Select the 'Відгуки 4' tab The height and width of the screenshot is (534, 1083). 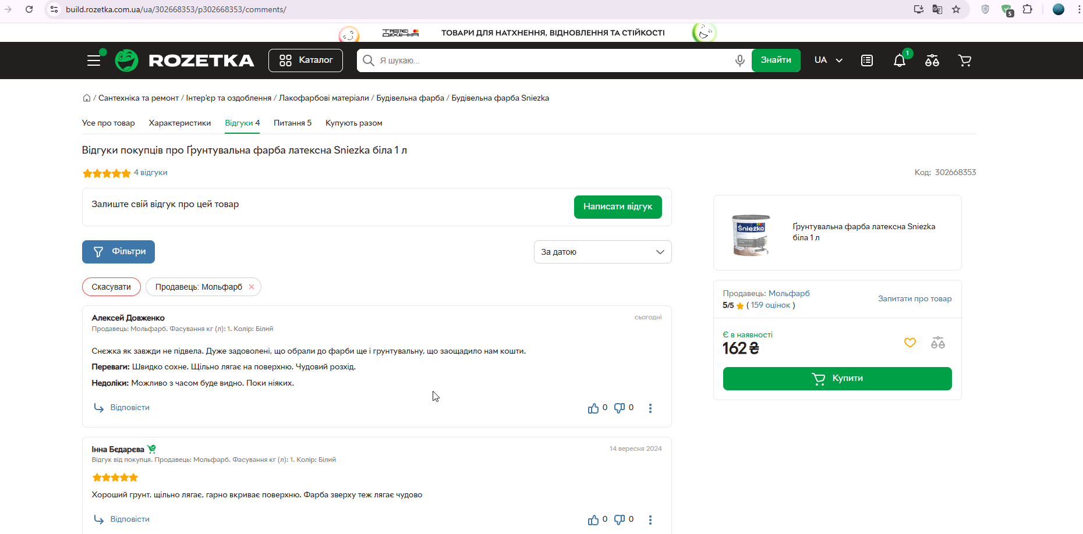point(242,123)
